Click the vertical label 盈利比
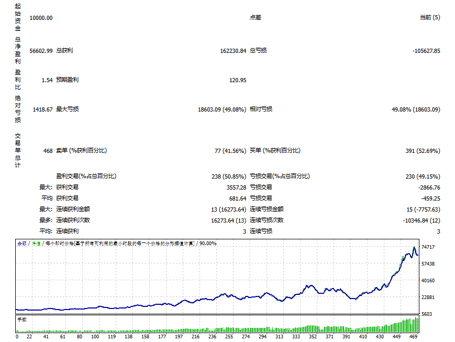The height and width of the screenshot is (342, 455). pos(18,80)
